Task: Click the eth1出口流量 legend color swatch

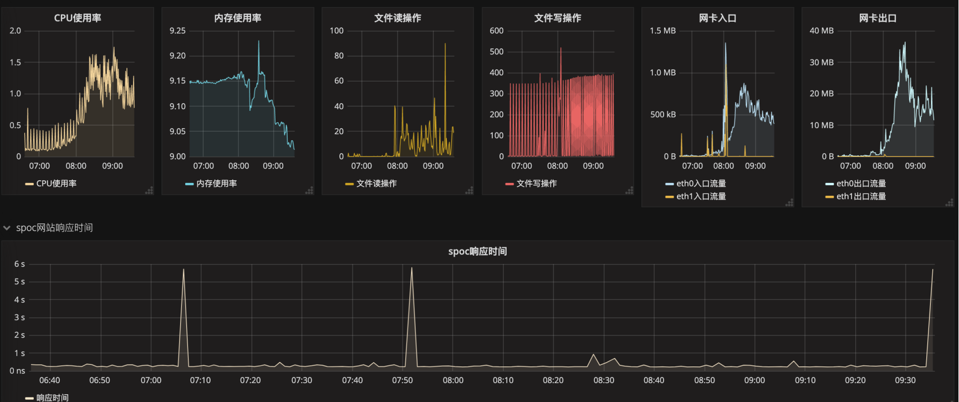Action: (830, 196)
